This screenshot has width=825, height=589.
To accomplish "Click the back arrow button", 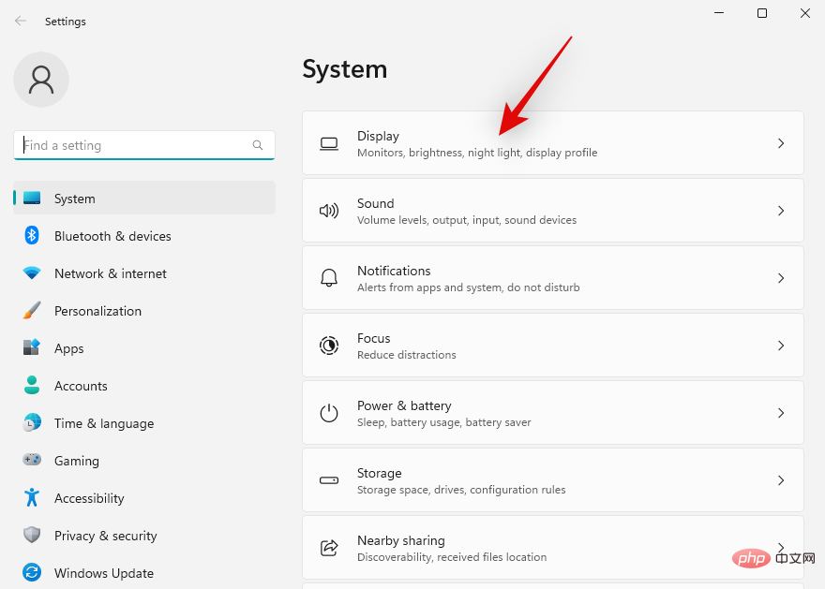I will (20, 21).
